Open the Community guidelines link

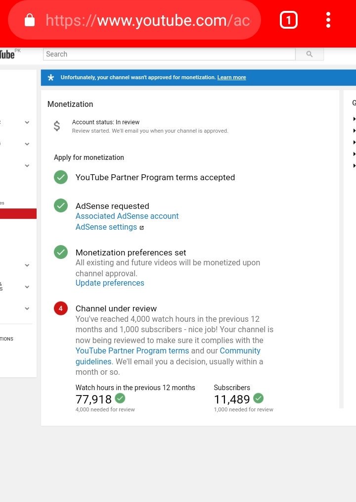[168, 356]
